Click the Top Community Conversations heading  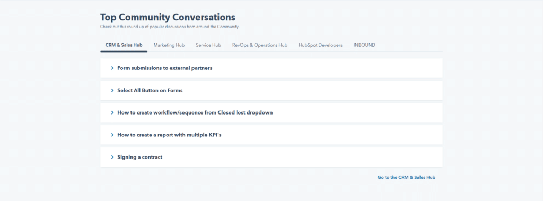pyautogui.click(x=168, y=18)
